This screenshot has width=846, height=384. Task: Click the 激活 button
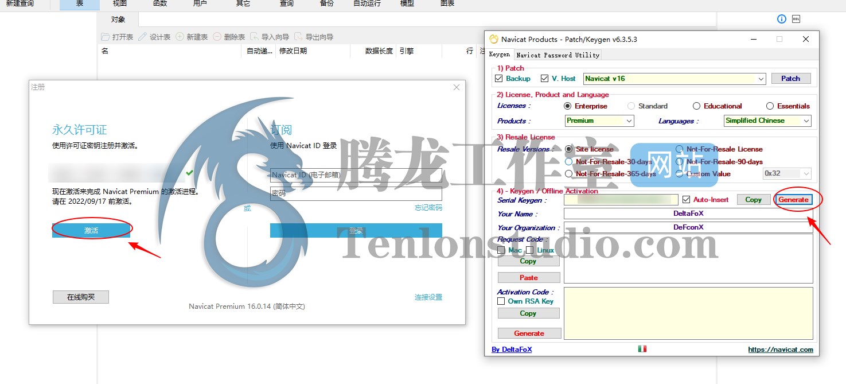91,230
